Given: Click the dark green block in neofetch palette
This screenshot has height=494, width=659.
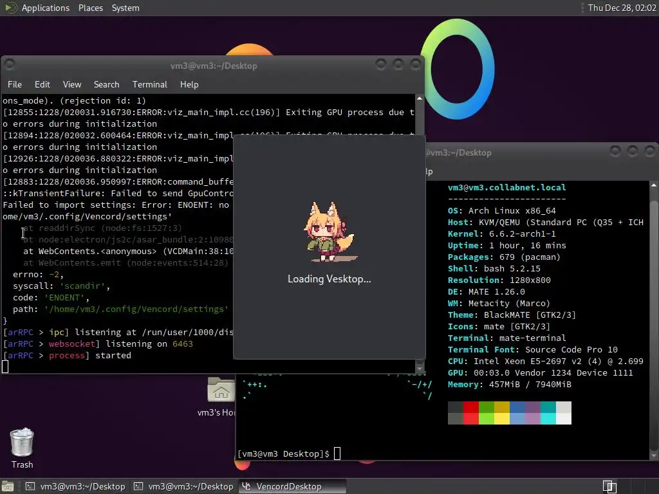Looking at the screenshot, I should click(487, 407).
